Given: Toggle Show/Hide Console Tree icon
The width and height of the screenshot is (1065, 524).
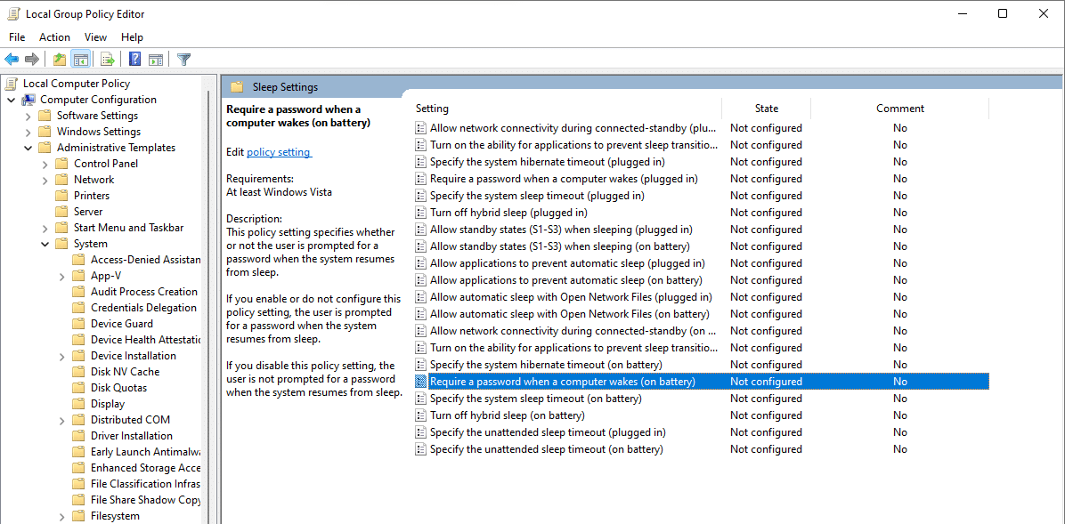Looking at the screenshot, I should (x=80, y=60).
